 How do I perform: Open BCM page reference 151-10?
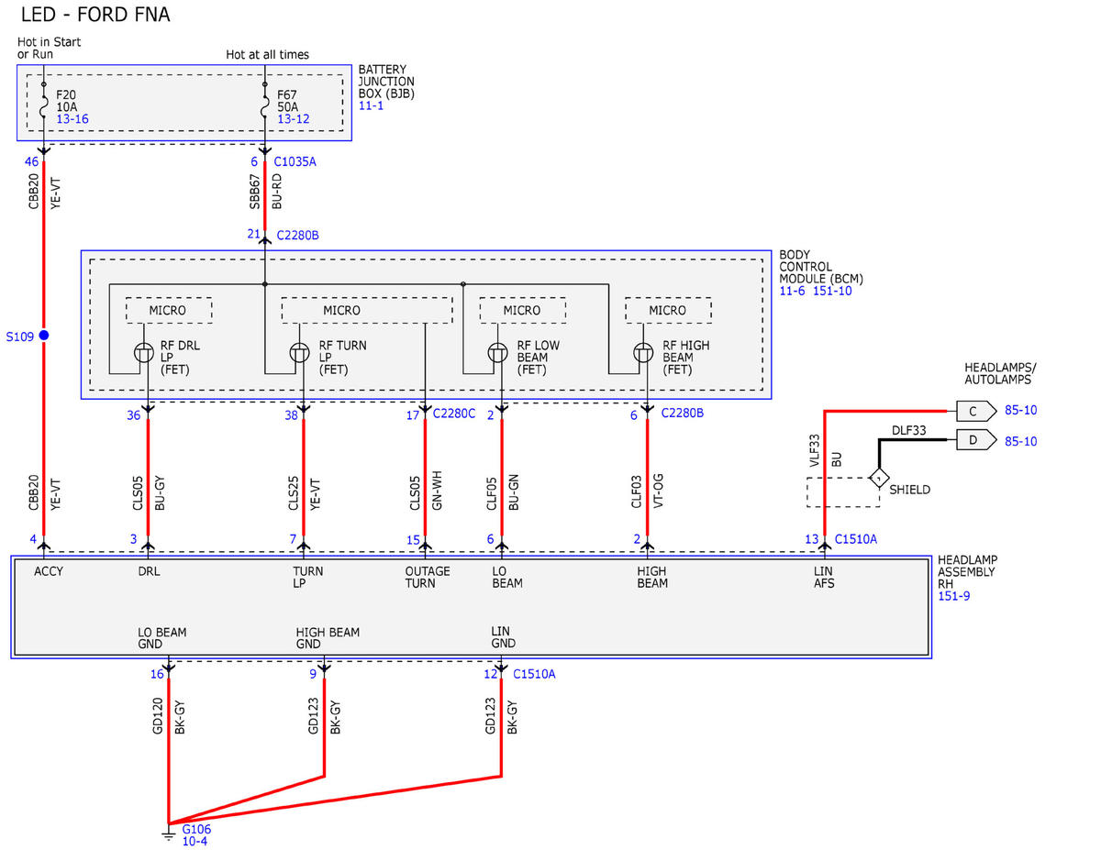point(832,291)
